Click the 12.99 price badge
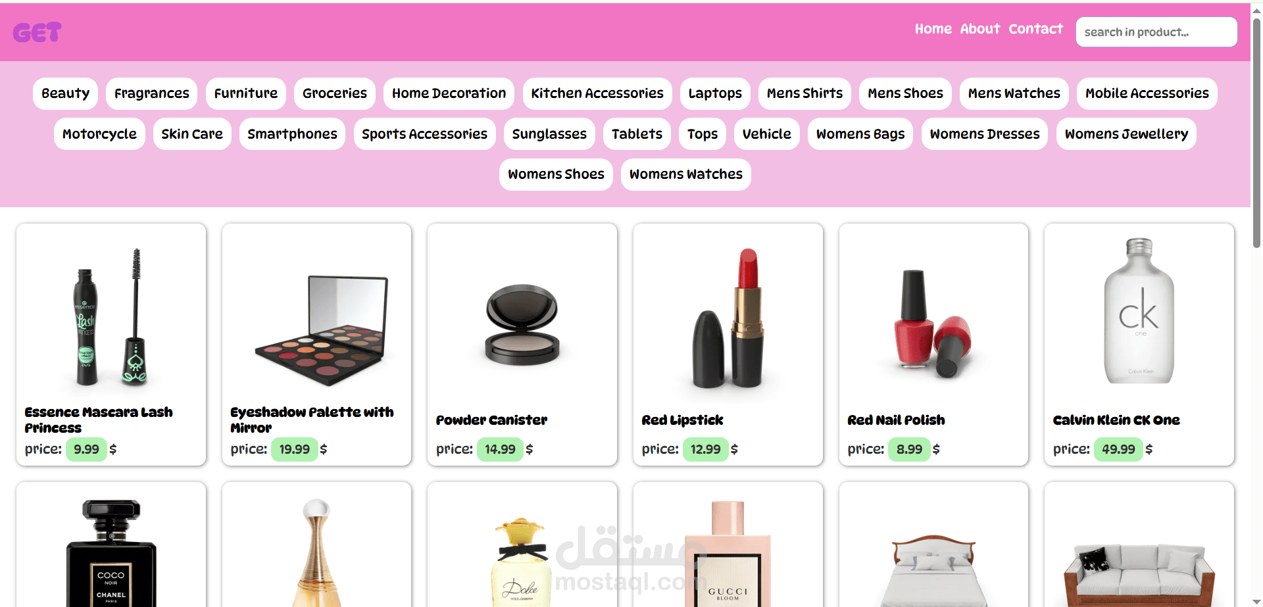Image resolution: width=1263 pixels, height=607 pixels. pyautogui.click(x=705, y=449)
